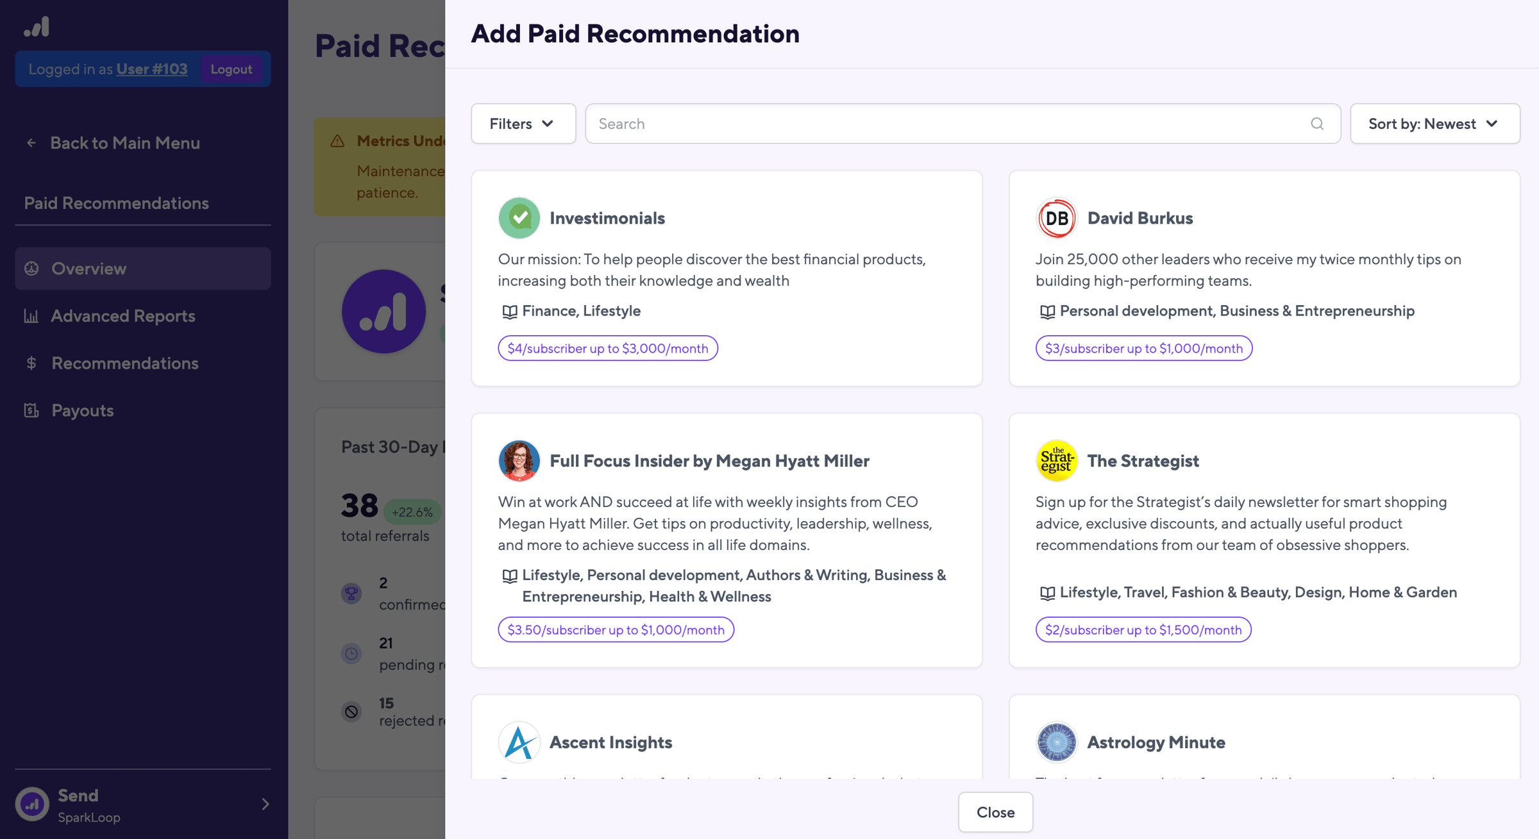This screenshot has width=1539, height=839.
Task: Click the back arrow icon in sidebar
Action: click(x=31, y=143)
